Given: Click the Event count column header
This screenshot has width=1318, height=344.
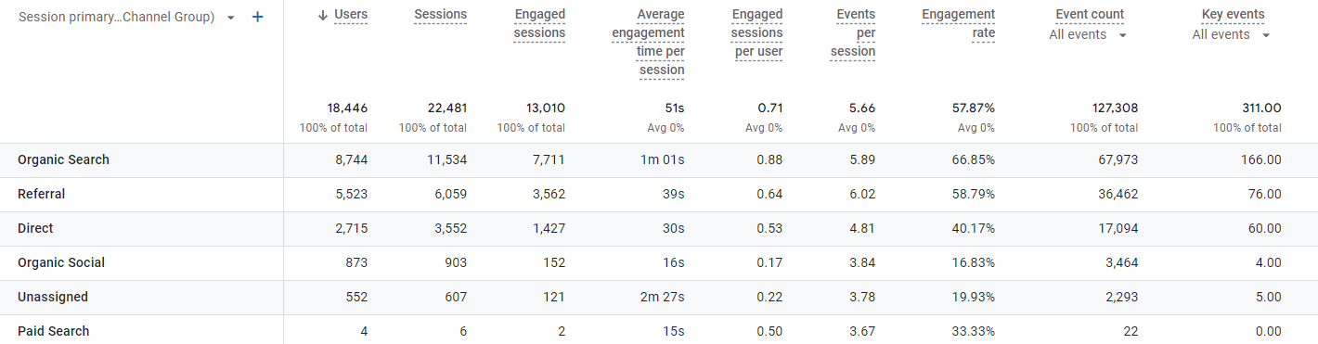Looking at the screenshot, I should [1090, 15].
